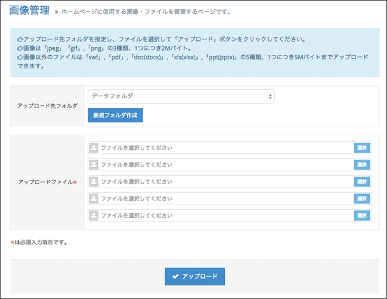387x299 pixels.
Task: Click the 画像管理 page heading
Action: point(30,10)
